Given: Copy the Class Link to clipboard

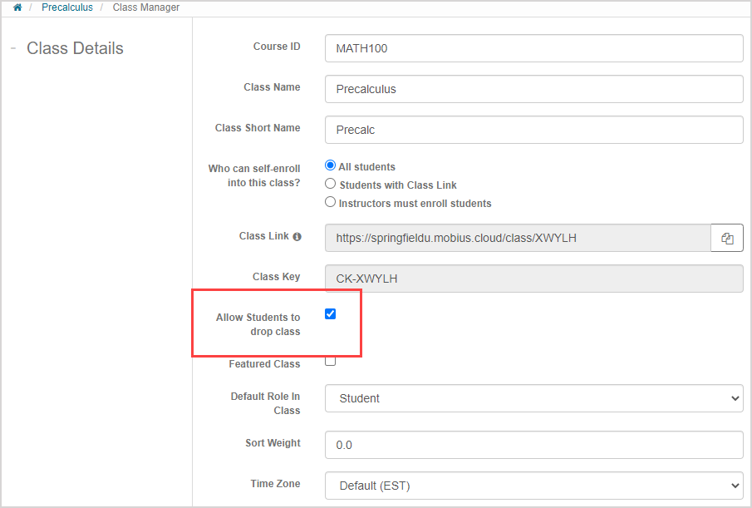Looking at the screenshot, I should (x=727, y=238).
